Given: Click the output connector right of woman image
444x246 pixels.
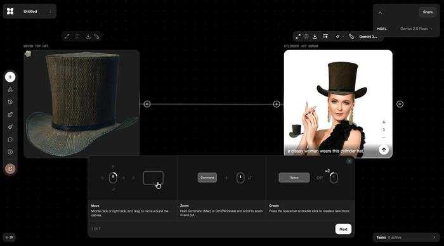Looking at the screenshot, I should pyautogui.click(x=400, y=104).
